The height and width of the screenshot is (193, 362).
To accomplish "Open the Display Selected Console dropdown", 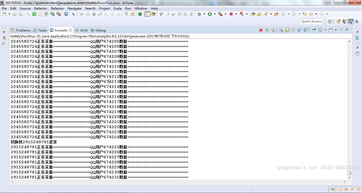I will point(325,30).
